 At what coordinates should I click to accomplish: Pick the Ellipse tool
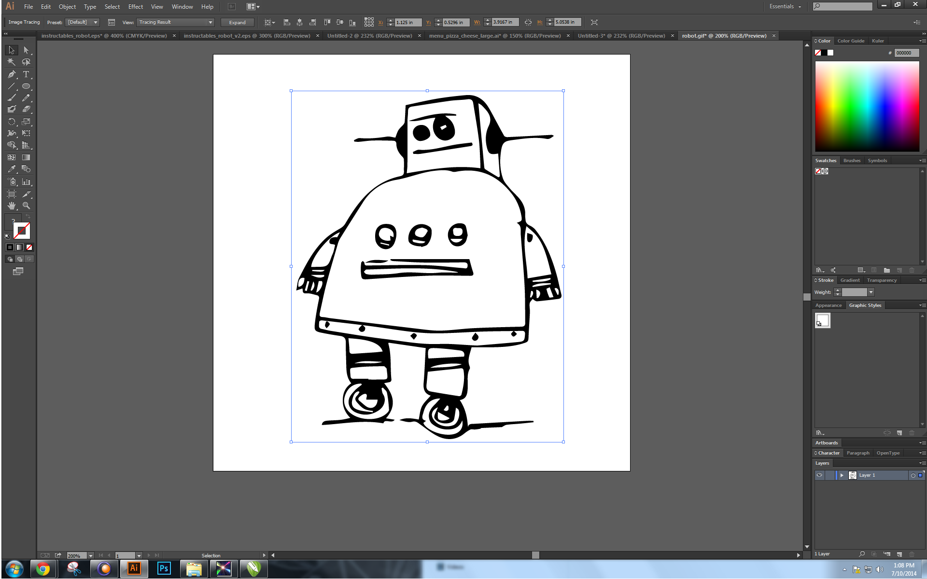[x=26, y=86]
